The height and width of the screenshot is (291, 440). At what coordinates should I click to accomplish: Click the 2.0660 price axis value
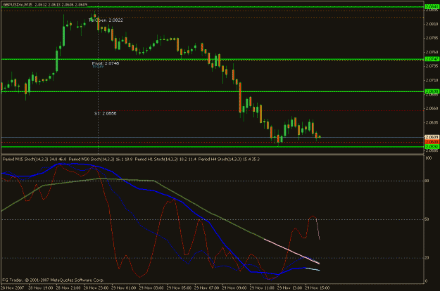[x=432, y=108]
